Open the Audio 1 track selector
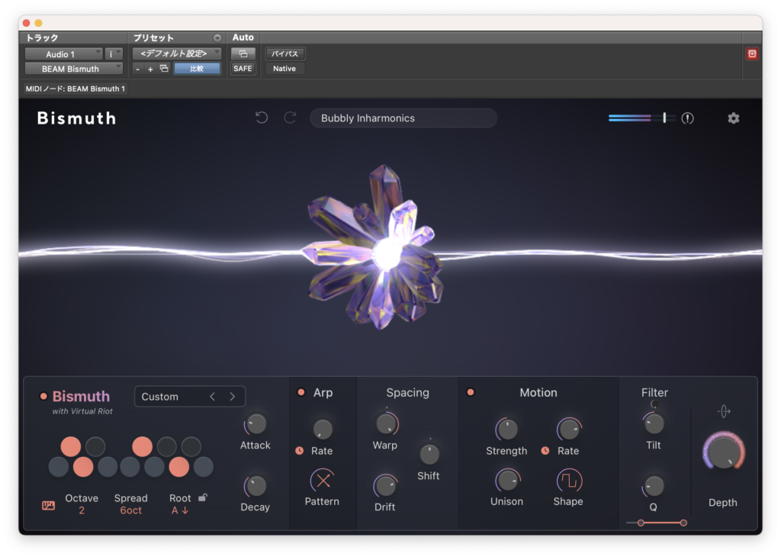Screen dimensions: 781x557 coord(64,54)
